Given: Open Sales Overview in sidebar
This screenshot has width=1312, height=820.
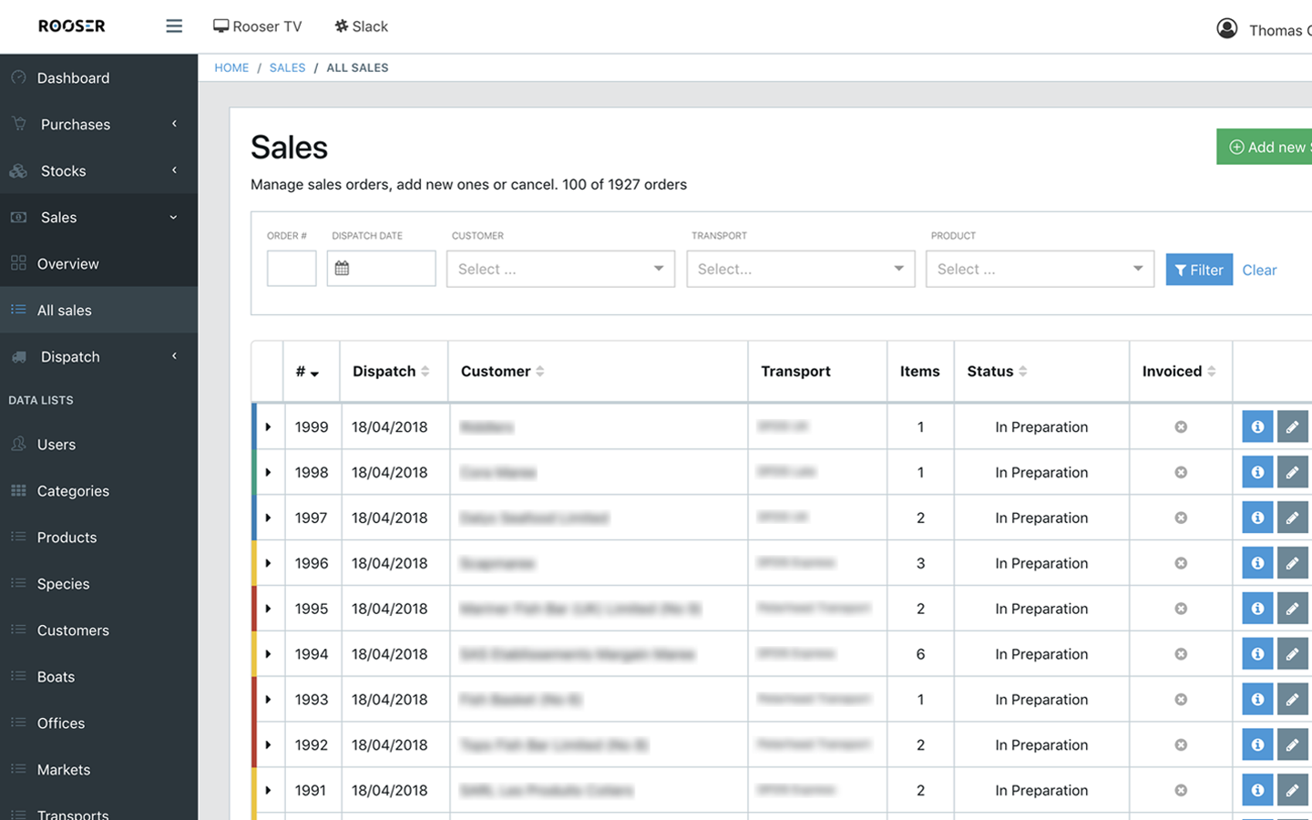Looking at the screenshot, I should pyautogui.click(x=98, y=263).
